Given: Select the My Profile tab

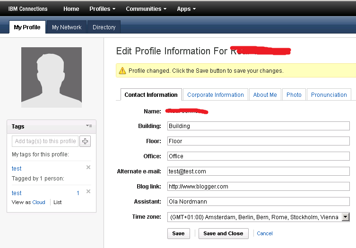Looking at the screenshot, I should (x=27, y=27).
